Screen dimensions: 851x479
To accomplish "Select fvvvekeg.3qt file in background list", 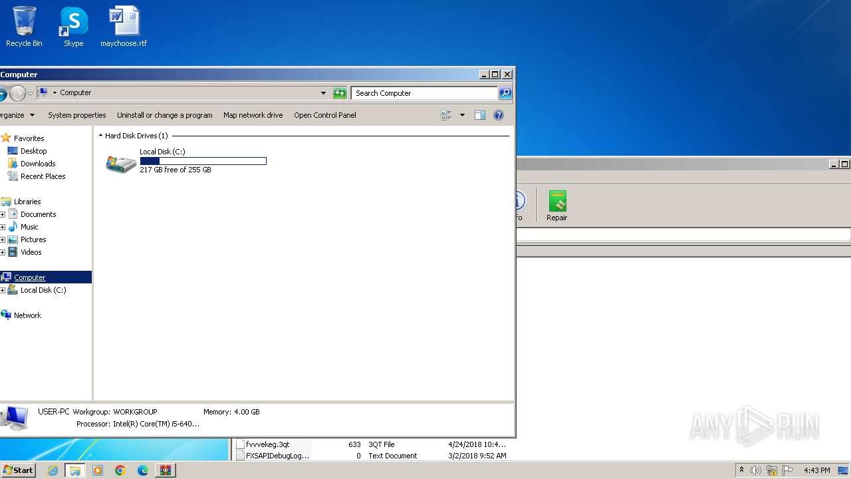I will pos(267,444).
